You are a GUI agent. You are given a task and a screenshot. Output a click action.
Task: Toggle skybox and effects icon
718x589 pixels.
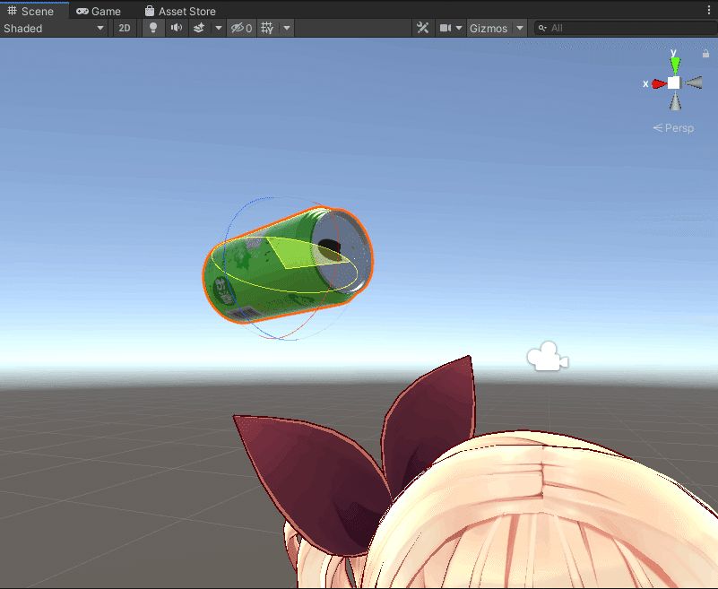tap(199, 29)
